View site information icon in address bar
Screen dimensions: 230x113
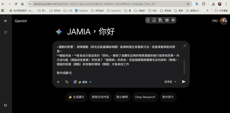(x=30, y=4)
